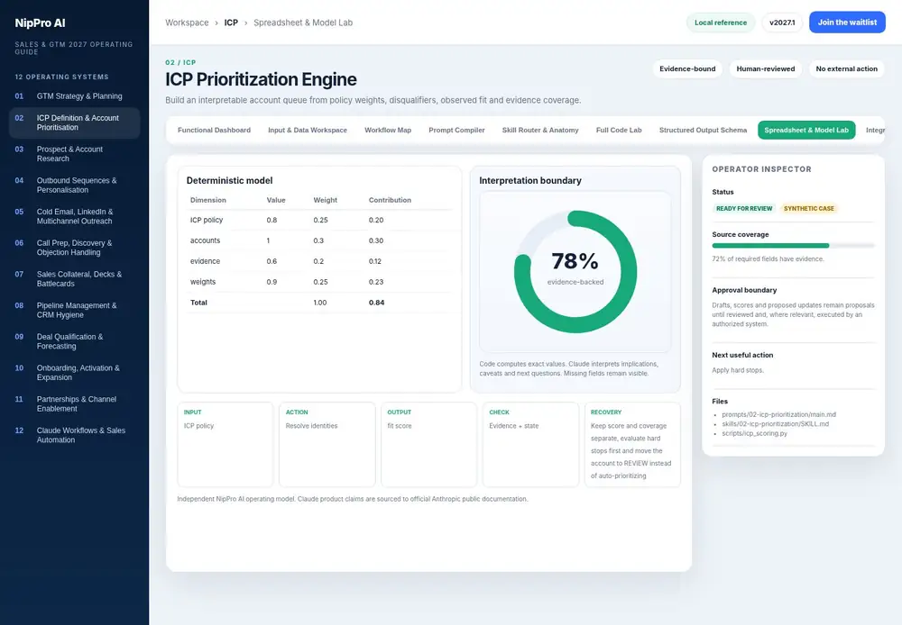Select the active Spreadsheet & Model Lab tab
Screen dimensions: 902x625
pyautogui.click(x=806, y=130)
